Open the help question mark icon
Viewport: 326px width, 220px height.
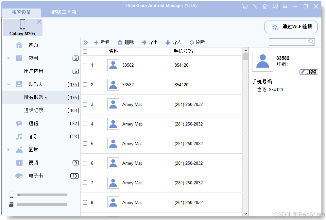click(x=275, y=7)
